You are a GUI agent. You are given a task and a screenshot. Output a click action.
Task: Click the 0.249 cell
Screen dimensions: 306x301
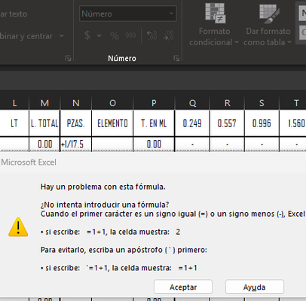[x=192, y=123]
